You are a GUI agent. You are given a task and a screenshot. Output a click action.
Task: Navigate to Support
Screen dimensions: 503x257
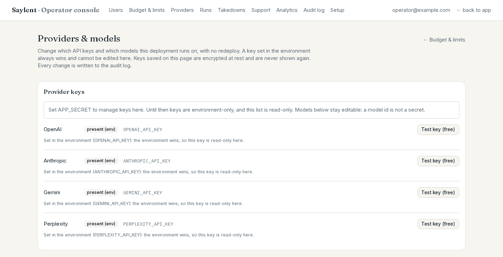(x=261, y=10)
